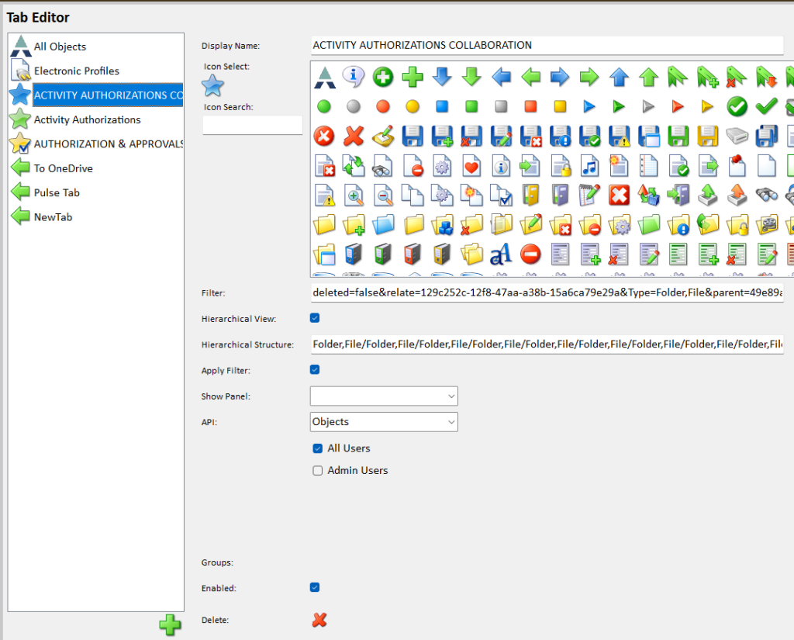Expand the API Objects dropdown
Image resolution: width=794 pixels, height=640 pixels.
[384, 422]
